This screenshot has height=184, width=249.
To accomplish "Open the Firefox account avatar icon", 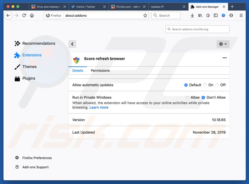I will pyautogui.click(x=231, y=15).
